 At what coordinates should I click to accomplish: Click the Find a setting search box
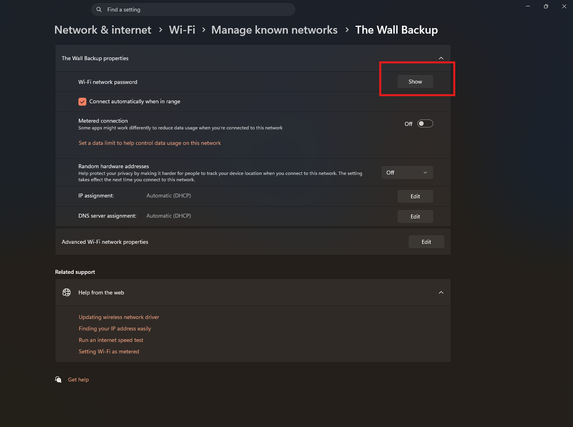193,9
